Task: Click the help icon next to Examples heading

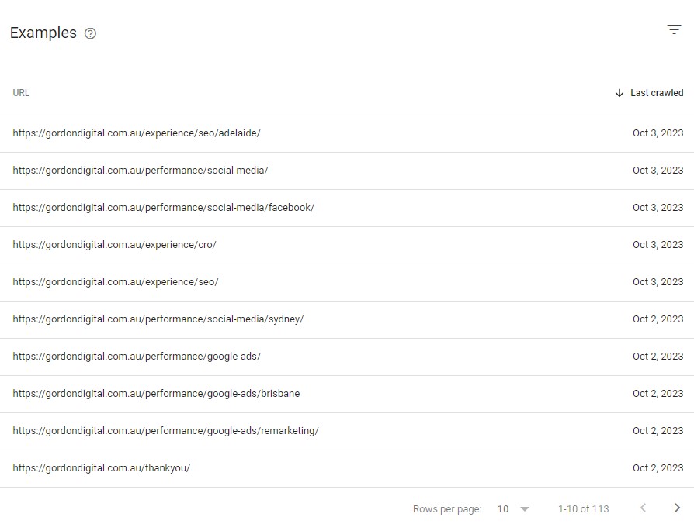Action: click(x=90, y=33)
